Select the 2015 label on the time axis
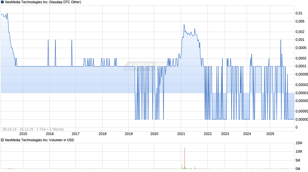This screenshot has width=308, height=172. click(23, 134)
